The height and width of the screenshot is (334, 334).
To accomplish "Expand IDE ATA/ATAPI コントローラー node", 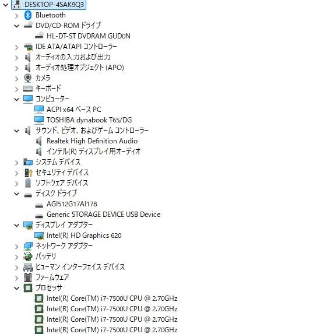I will pos(17,47).
